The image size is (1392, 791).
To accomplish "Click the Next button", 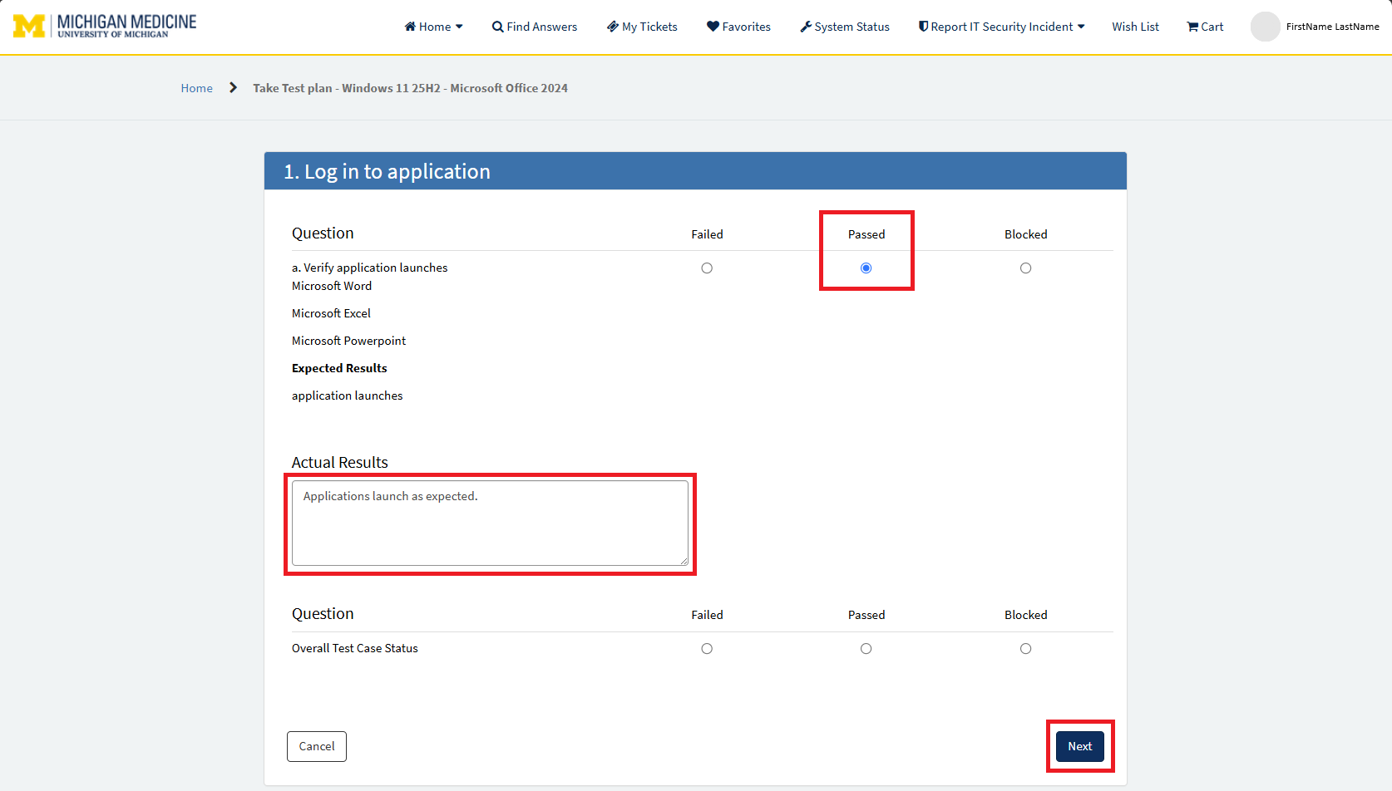I will coord(1080,746).
